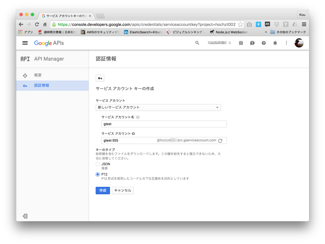Click the blue hashtag extension icon
The image size is (325, 244).
258,24
